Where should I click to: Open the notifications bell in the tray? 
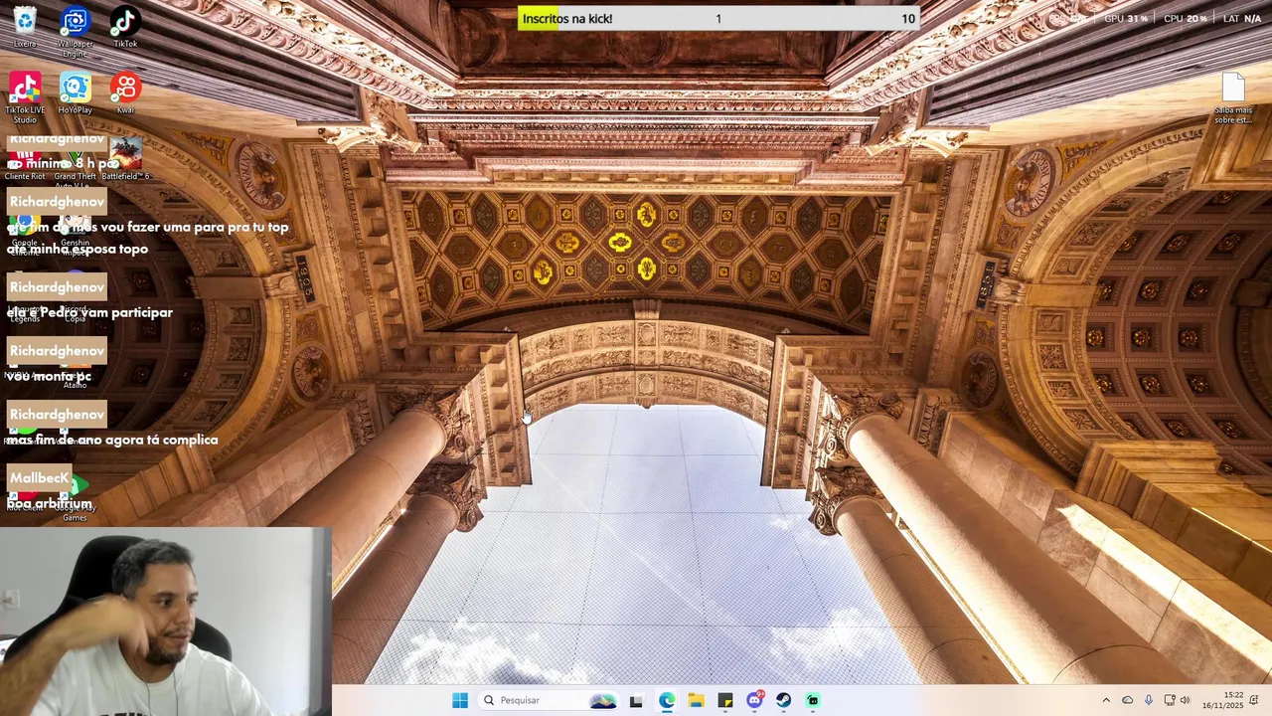pyautogui.click(x=1254, y=700)
